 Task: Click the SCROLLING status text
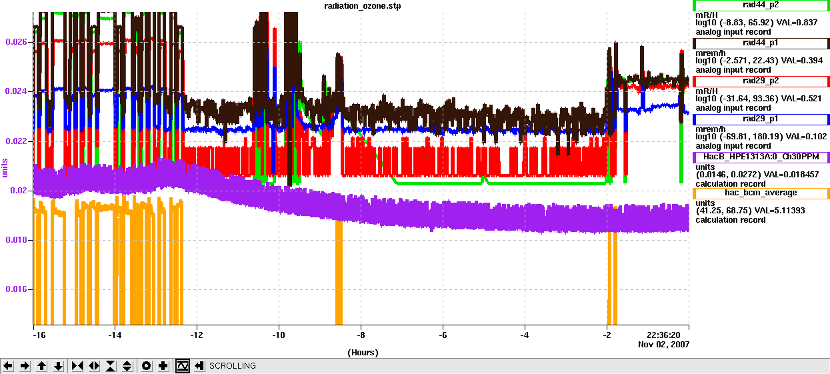tap(233, 366)
